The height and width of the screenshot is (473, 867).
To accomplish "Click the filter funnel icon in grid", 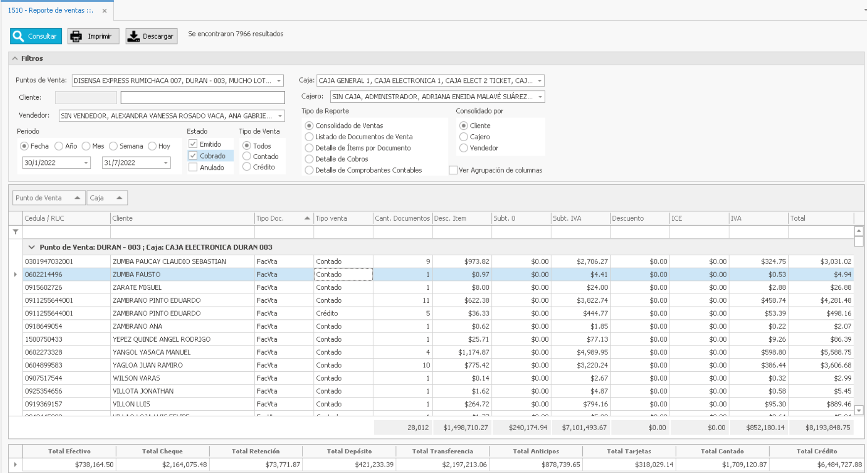I will 16,232.
